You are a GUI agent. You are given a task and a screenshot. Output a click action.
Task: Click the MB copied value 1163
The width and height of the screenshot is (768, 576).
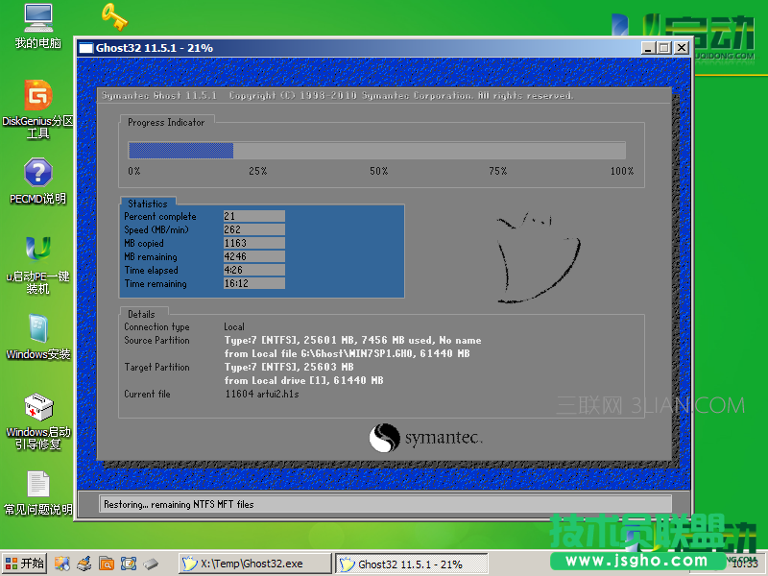click(254, 243)
